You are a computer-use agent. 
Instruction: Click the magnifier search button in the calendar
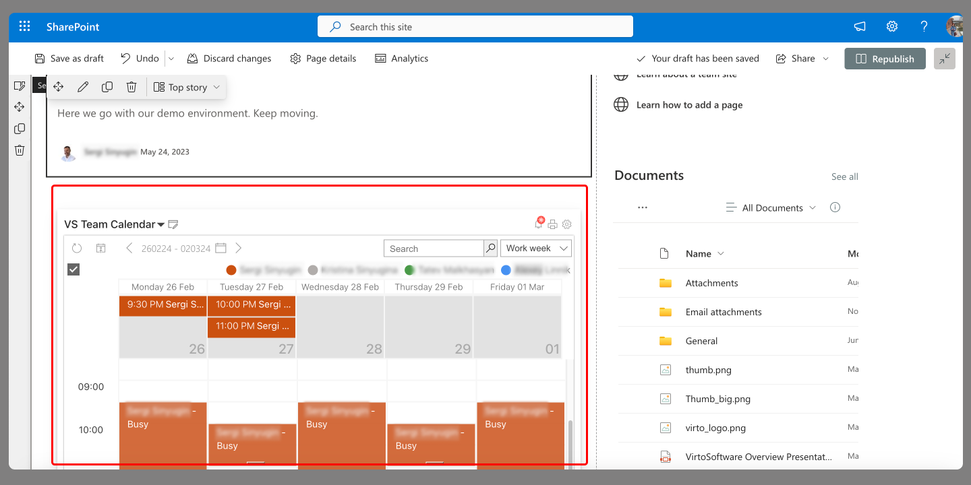point(491,249)
